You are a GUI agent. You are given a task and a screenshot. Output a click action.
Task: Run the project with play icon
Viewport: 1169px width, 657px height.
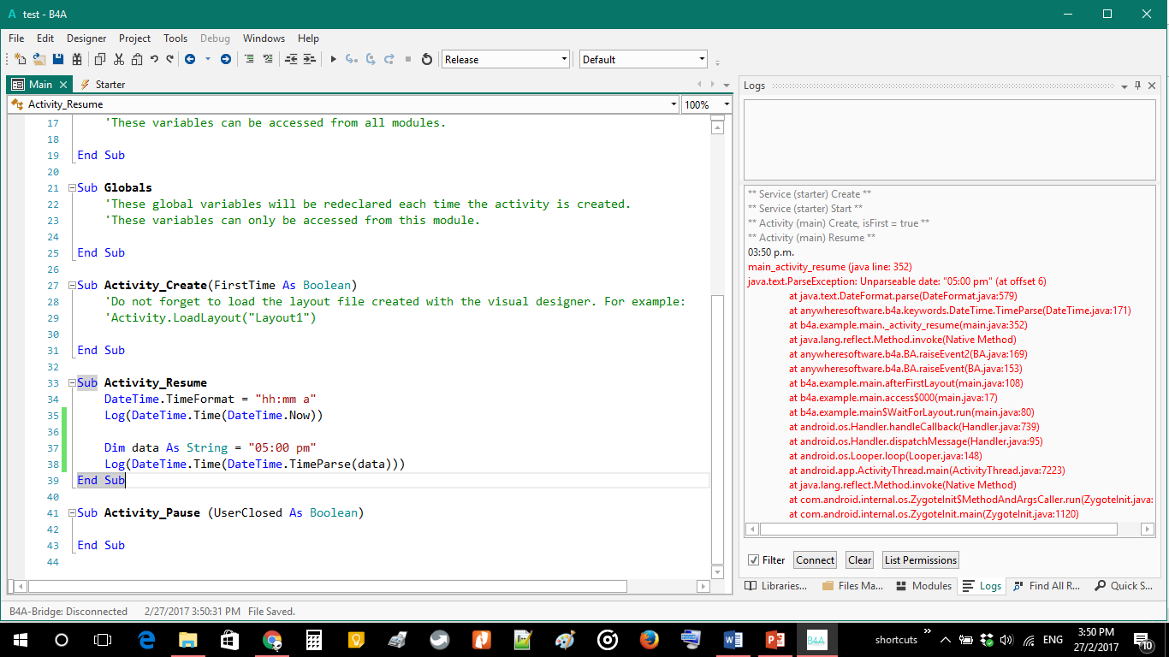pyautogui.click(x=334, y=59)
